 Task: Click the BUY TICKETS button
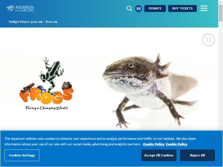pos(182,8)
